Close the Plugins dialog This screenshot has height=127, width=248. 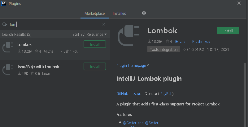pos(239,3)
